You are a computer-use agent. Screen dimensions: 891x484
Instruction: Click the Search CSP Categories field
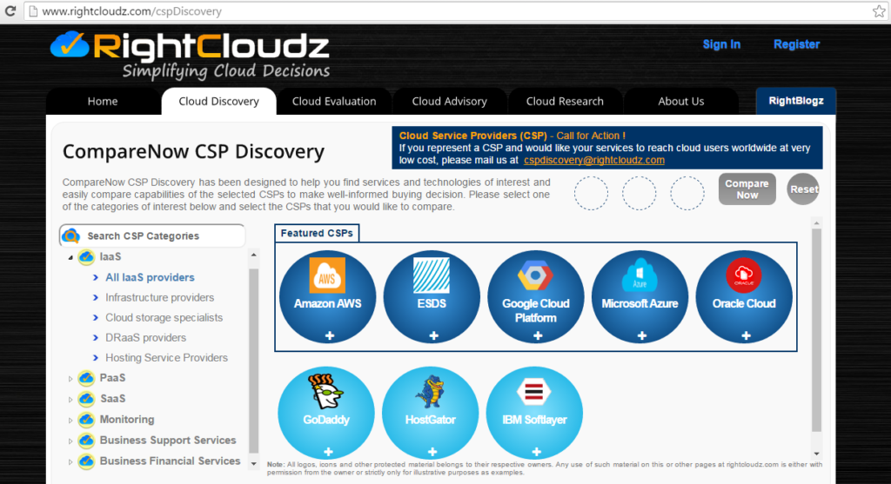tap(152, 235)
